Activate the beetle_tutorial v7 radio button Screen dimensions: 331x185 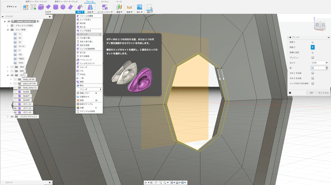[38, 22]
